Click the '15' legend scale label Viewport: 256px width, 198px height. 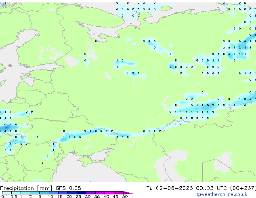(60, 196)
